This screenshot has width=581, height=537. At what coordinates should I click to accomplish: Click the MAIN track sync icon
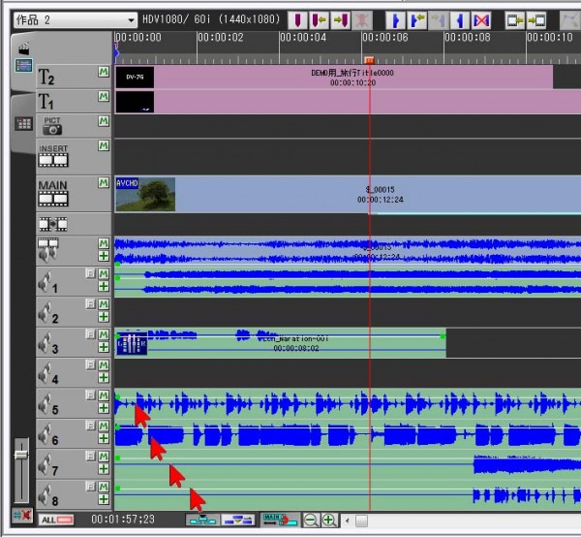coord(280,520)
